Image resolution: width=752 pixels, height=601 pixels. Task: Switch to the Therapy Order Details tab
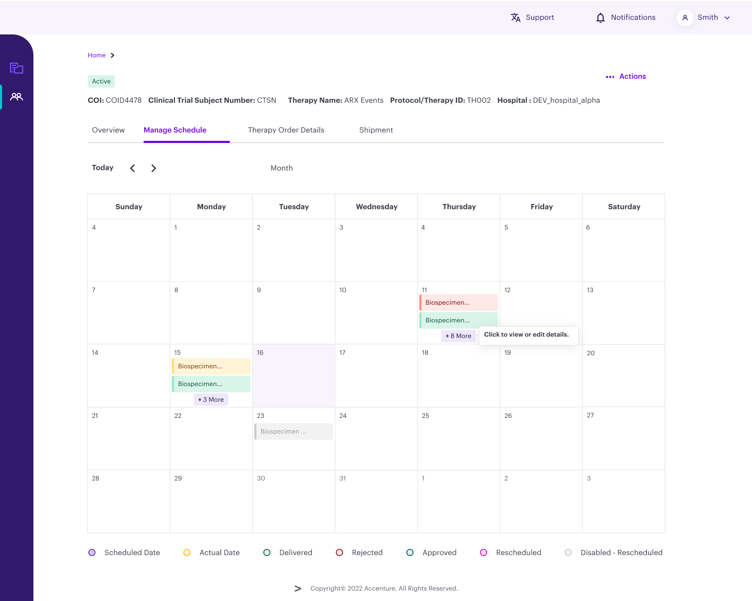[x=286, y=130]
